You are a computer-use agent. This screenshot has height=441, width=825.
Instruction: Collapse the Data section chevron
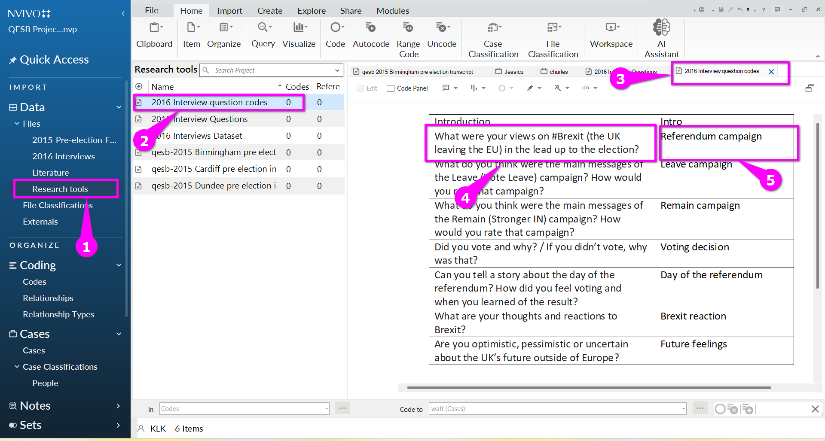click(x=119, y=107)
